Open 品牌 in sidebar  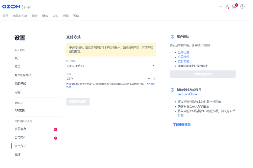(17, 154)
